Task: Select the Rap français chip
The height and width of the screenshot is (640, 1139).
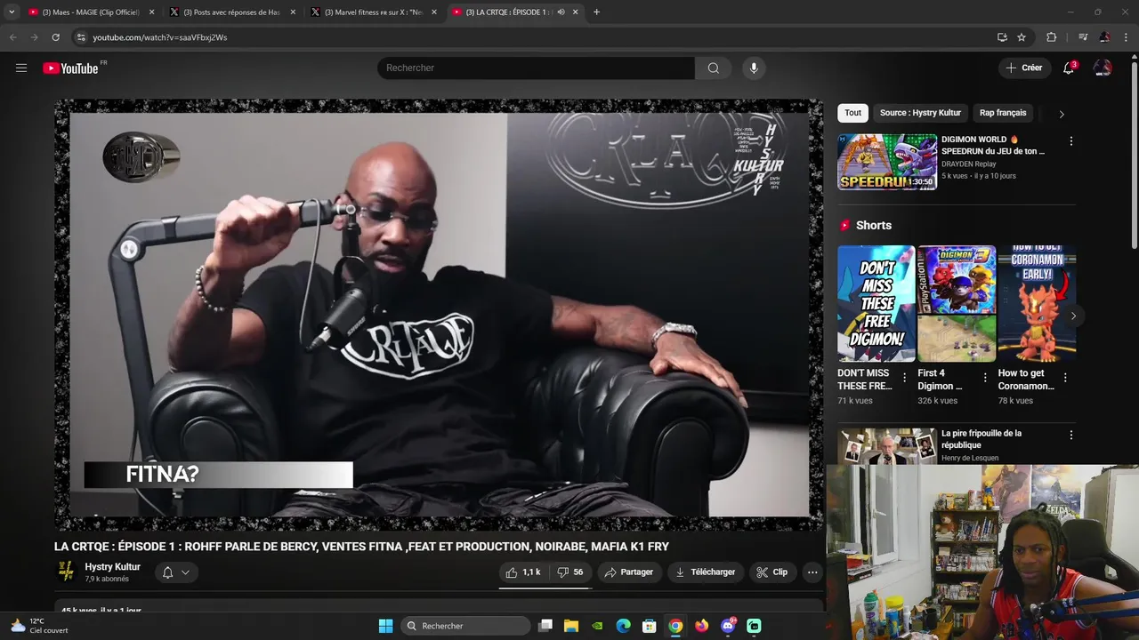Action: [1003, 113]
